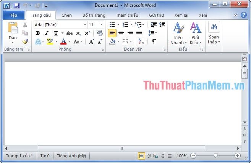This screenshot has height=163, width=251.
Task: Sort text with the A-Z icon
Action: [x=141, y=42]
